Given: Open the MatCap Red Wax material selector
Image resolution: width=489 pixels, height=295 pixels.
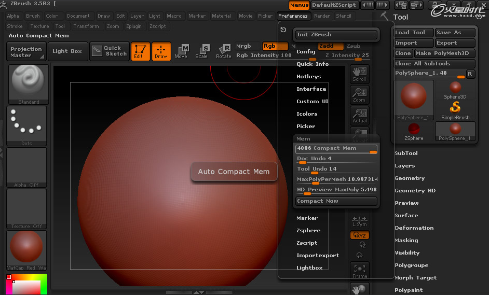Looking at the screenshot, I should 26,250.
